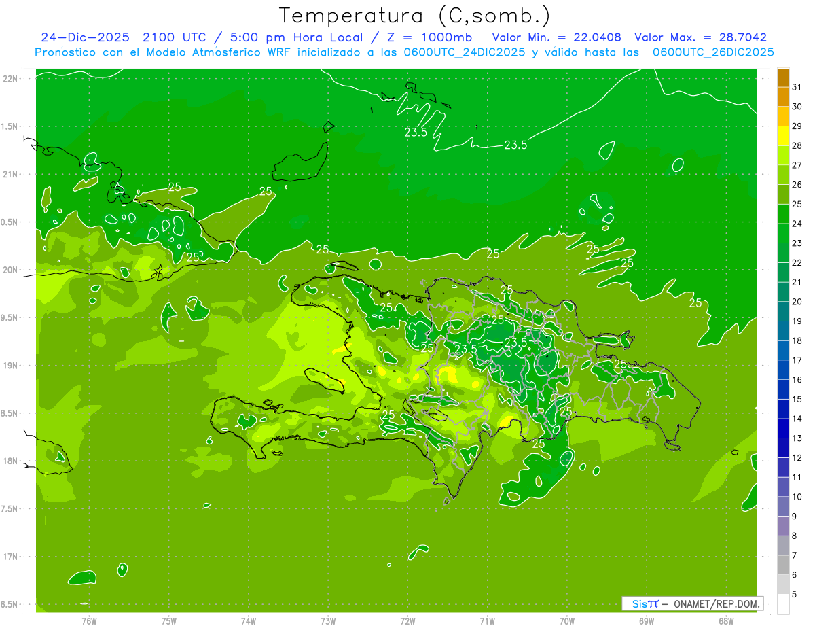Click the "20N" latitude axis label
815x630 pixels.
point(10,270)
